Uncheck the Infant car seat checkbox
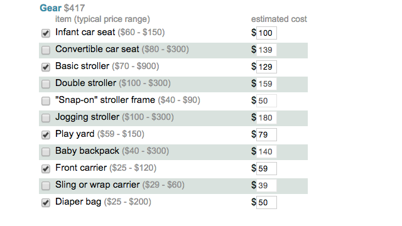The height and width of the screenshot is (226, 402). click(46, 33)
